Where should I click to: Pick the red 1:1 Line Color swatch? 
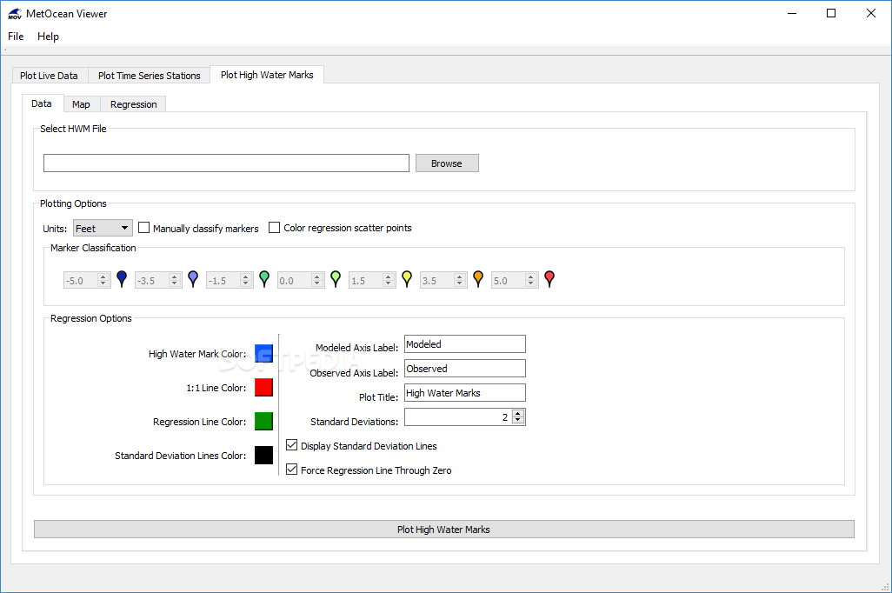263,388
